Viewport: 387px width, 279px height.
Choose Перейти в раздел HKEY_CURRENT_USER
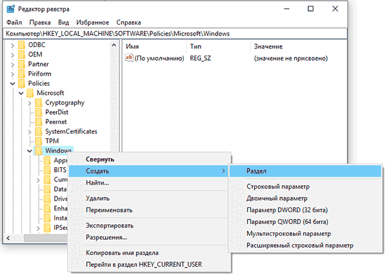coord(150,265)
